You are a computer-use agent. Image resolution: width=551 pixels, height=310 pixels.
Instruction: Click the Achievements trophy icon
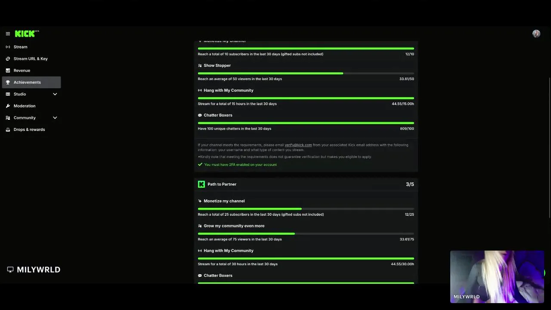pyautogui.click(x=8, y=82)
